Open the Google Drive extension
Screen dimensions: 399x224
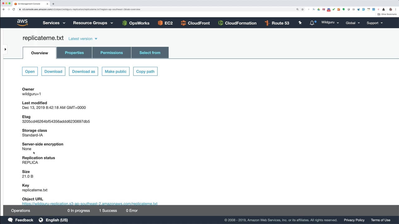coord(319,9)
